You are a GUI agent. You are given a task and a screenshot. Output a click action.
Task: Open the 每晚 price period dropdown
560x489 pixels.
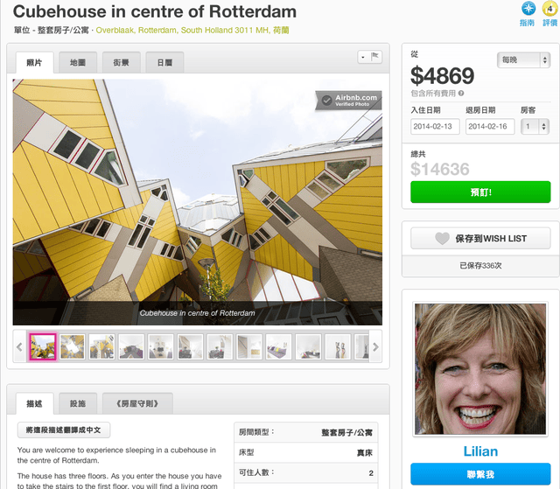(x=523, y=60)
